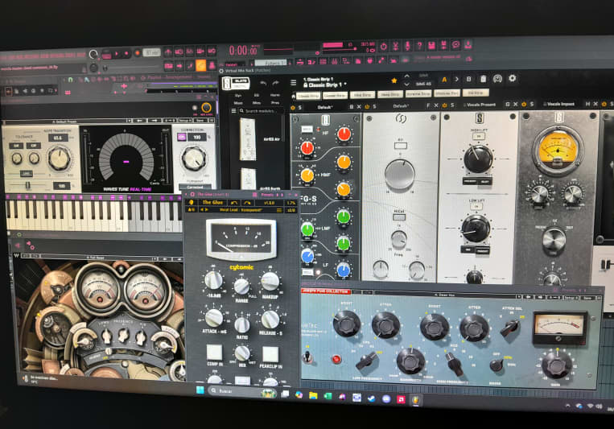The height and width of the screenshot is (429, 614).
Task: Open the Default preset dropdown of the FG-S module
Action: tap(326, 107)
